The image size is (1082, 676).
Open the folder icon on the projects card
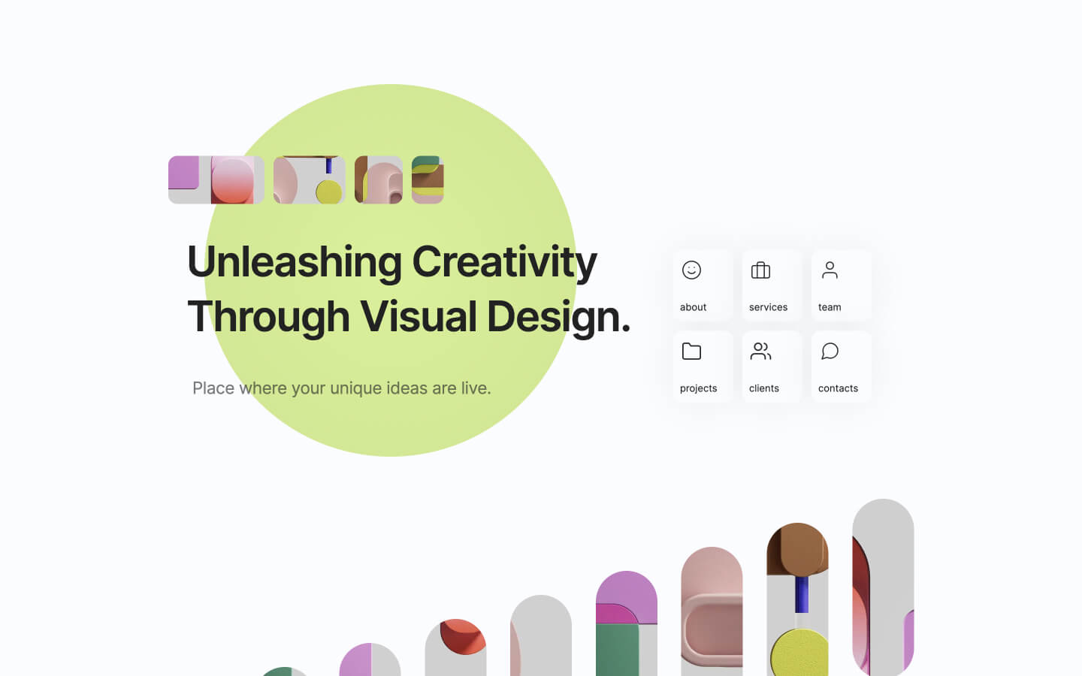(691, 351)
